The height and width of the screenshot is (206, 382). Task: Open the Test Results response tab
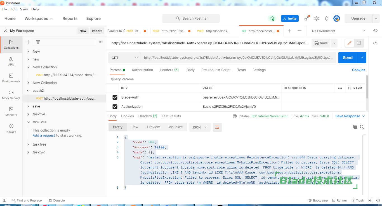pos(171,116)
